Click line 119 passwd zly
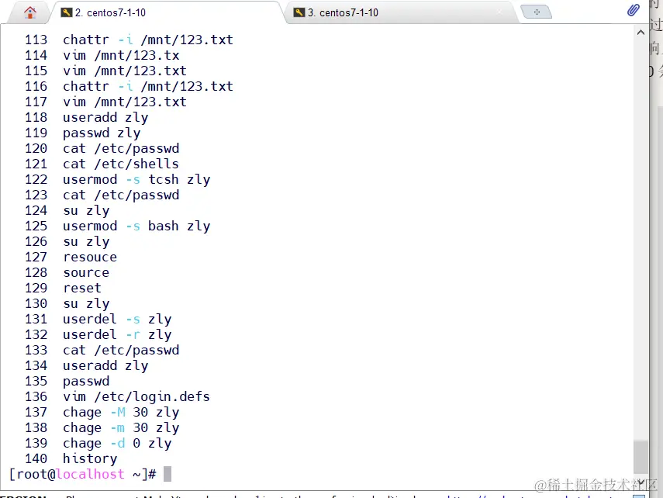The image size is (663, 498). pyautogui.click(x=82, y=133)
